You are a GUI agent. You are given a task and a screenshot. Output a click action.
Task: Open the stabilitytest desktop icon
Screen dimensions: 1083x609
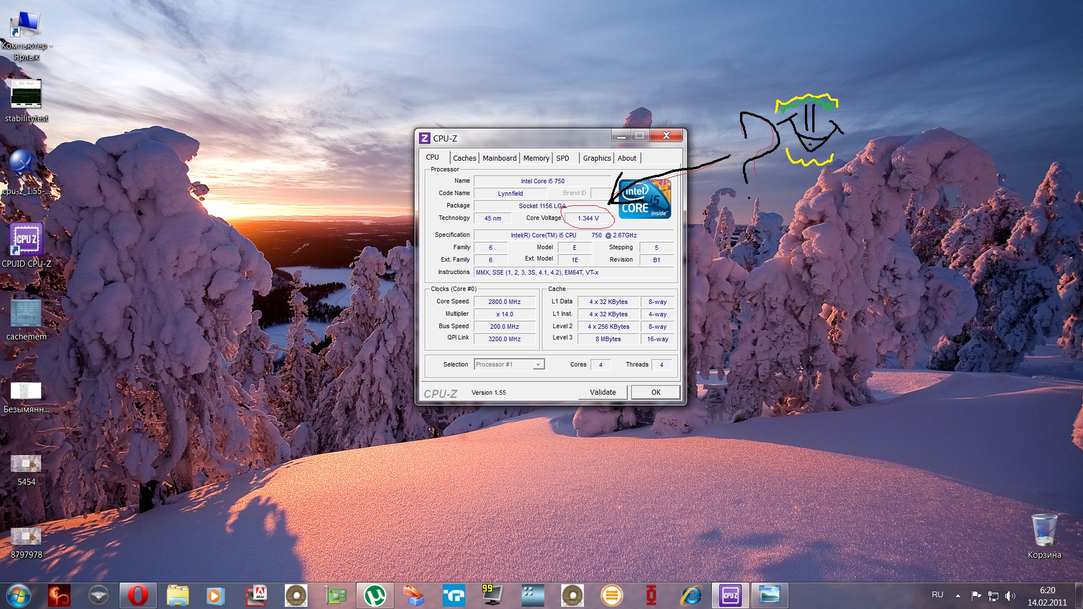point(26,100)
